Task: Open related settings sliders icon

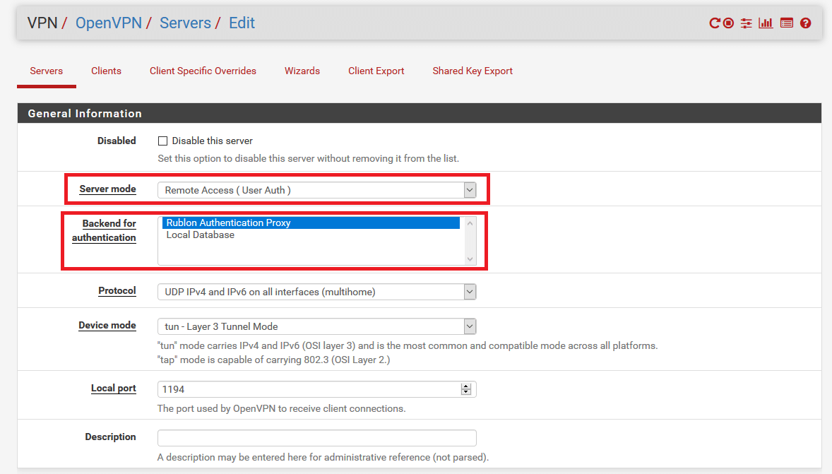Action: pyautogui.click(x=747, y=23)
